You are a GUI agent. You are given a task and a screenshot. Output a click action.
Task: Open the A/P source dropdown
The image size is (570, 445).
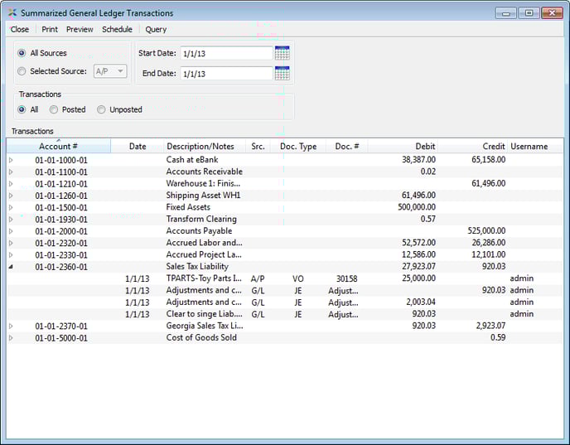109,71
